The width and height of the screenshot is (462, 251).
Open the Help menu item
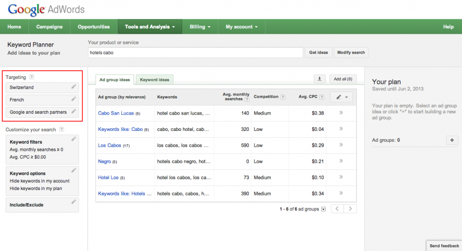coord(448,27)
